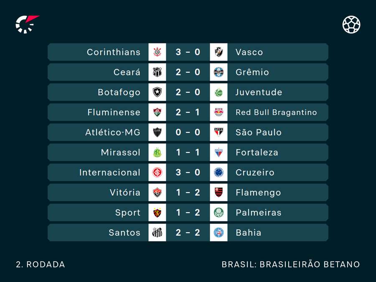Click the Botafogo star crest
Image resolution: width=376 pixels, height=282 pixels.
click(x=157, y=92)
